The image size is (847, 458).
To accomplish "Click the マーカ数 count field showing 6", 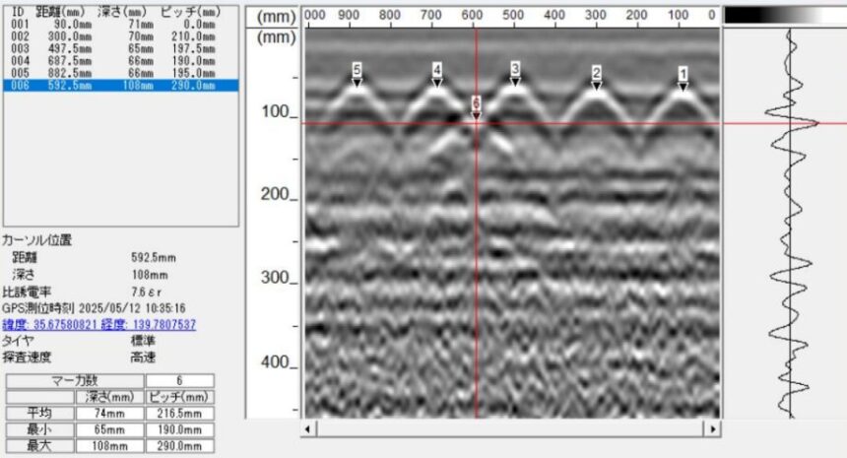I will coord(179,380).
